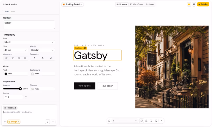
Task: Open the debug bug icon
Action: point(146,121)
